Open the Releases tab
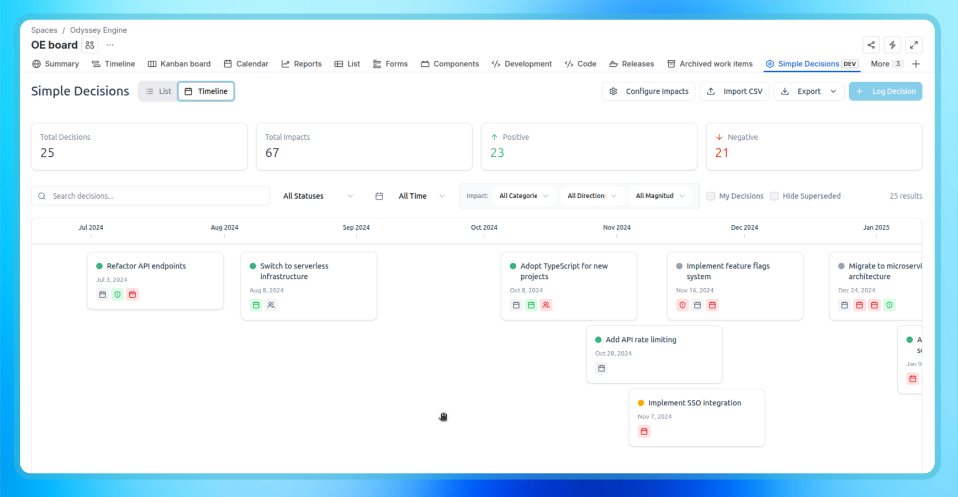The image size is (958, 497). [x=631, y=64]
